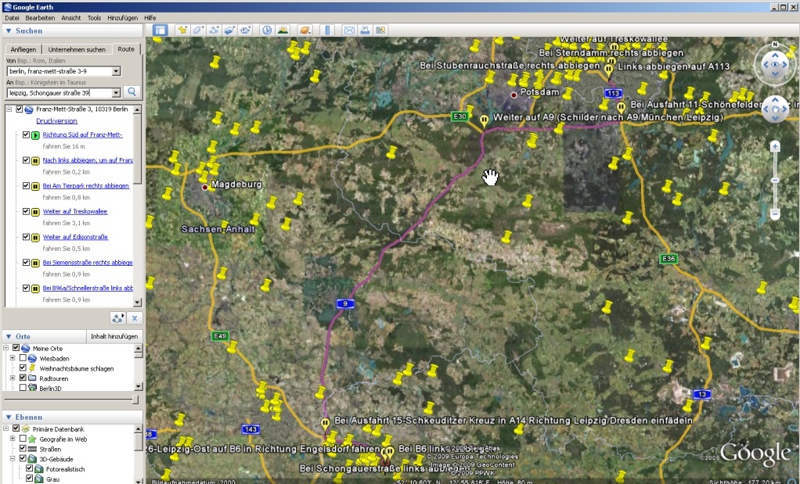The height and width of the screenshot is (484, 800).
Task: Disable the Straßen layer checkbox
Action: click(23, 449)
